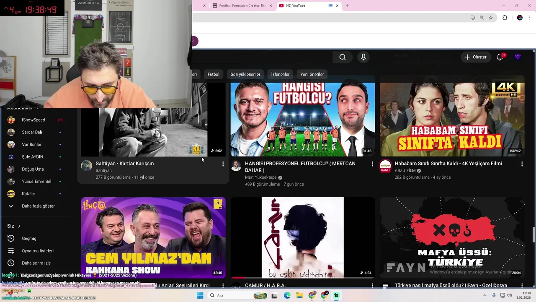Viewport: 536px width, 302px height.
Task: Open Daha sonra izle in sidebar
Action: (x=36, y=263)
